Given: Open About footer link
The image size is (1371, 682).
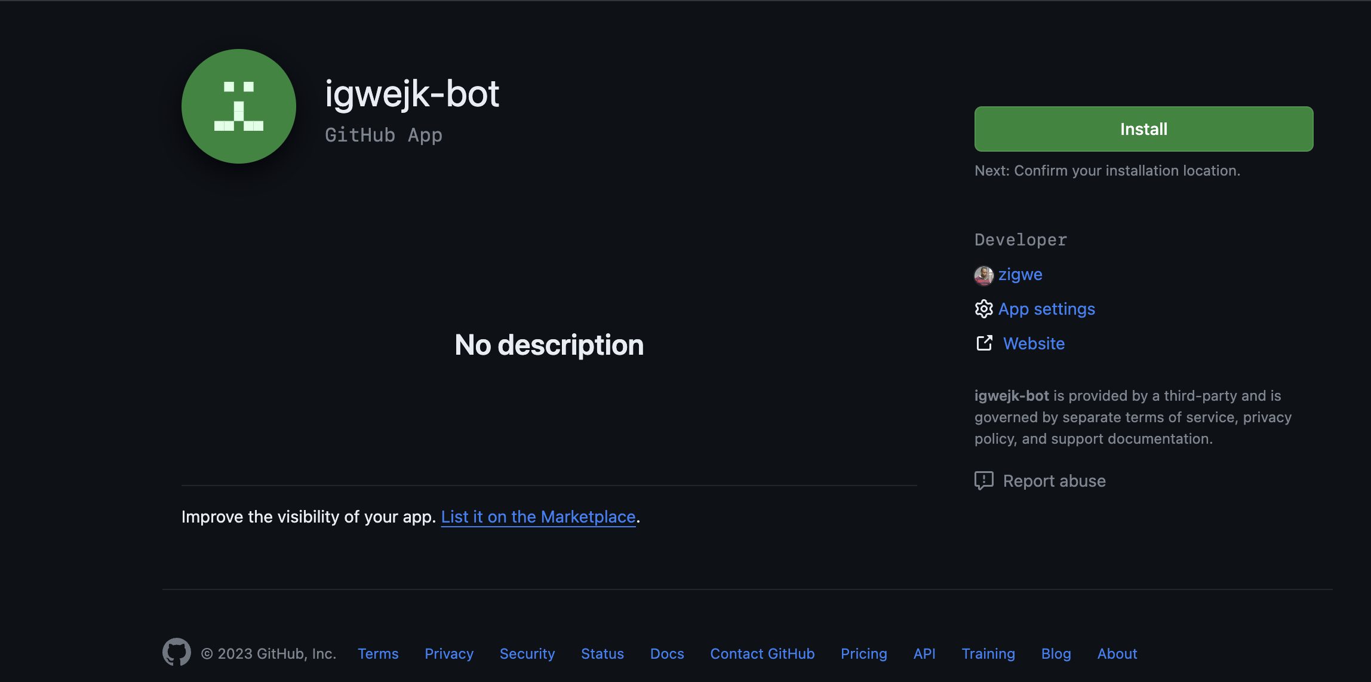Looking at the screenshot, I should (x=1117, y=654).
